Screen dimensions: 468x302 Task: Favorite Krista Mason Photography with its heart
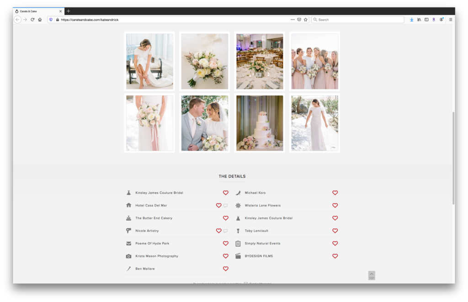[x=226, y=256]
